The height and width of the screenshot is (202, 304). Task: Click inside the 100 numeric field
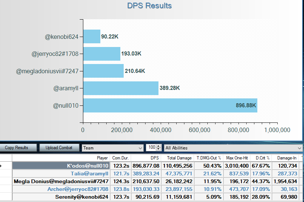click(151, 148)
